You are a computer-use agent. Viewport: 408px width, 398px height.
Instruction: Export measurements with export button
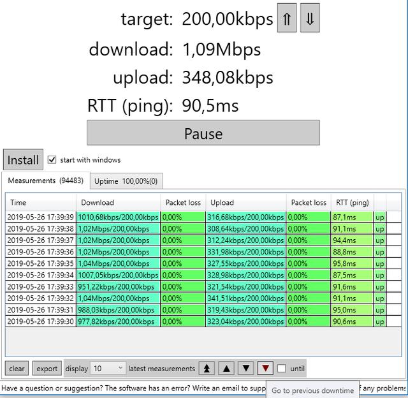click(x=47, y=368)
